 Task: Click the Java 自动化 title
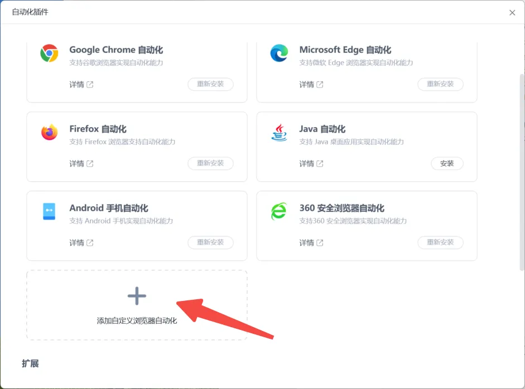click(x=322, y=129)
